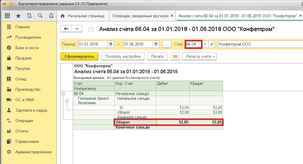This screenshot has height=164, width=303.
Task: Click the 1C application logo icon
Action: (x=4, y=4)
